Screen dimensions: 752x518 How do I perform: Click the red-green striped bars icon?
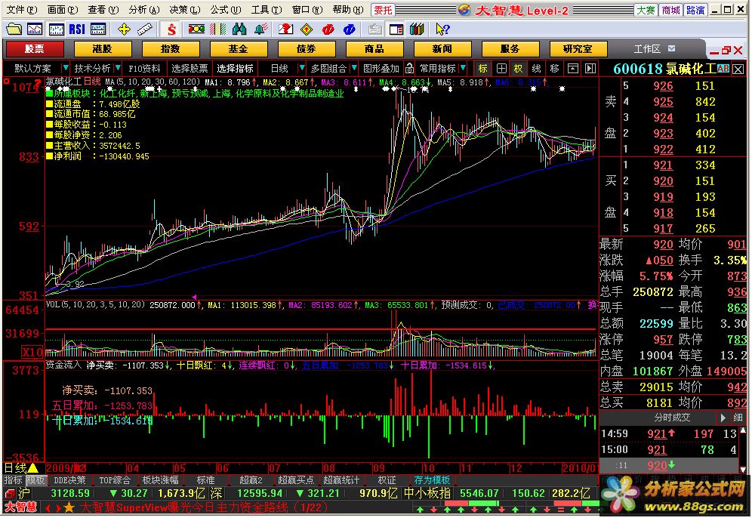click(217, 29)
